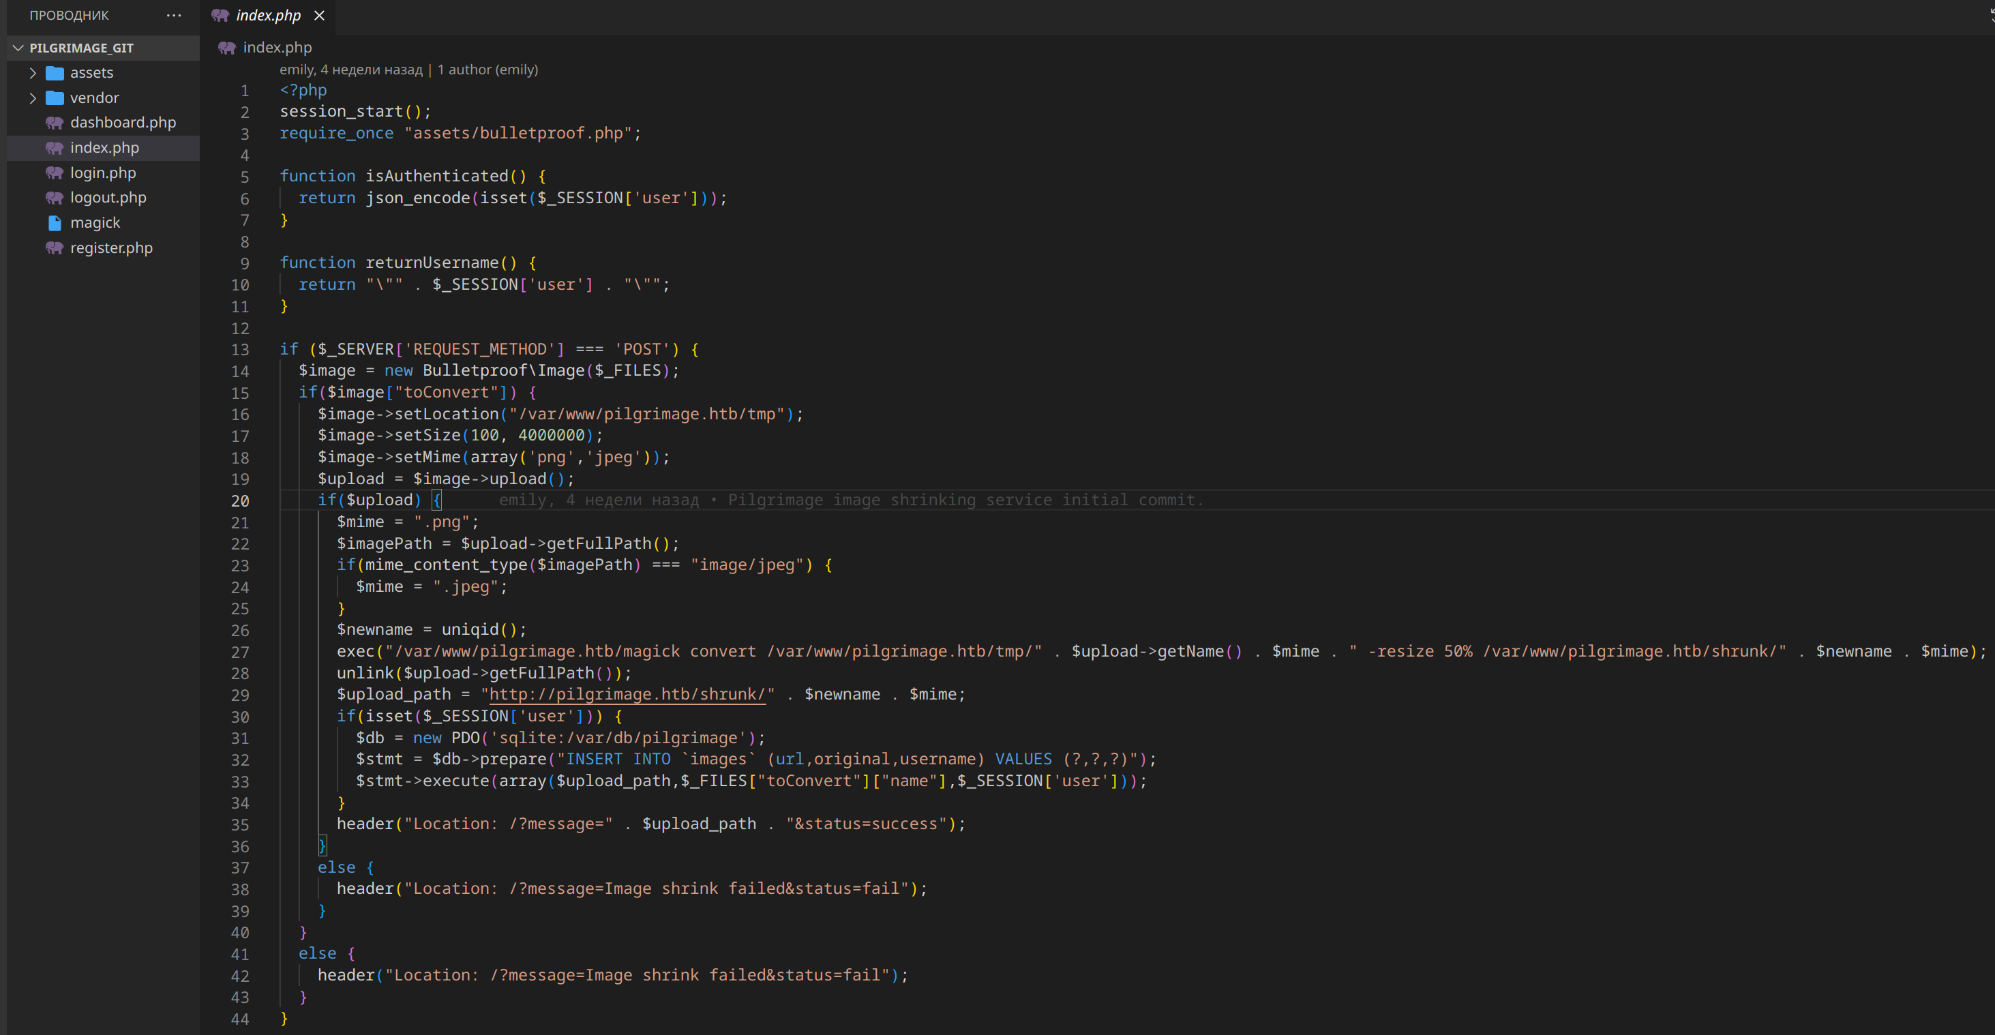Click the <?php opening tag
Screen dimensions: 1995x1035
tap(303, 90)
